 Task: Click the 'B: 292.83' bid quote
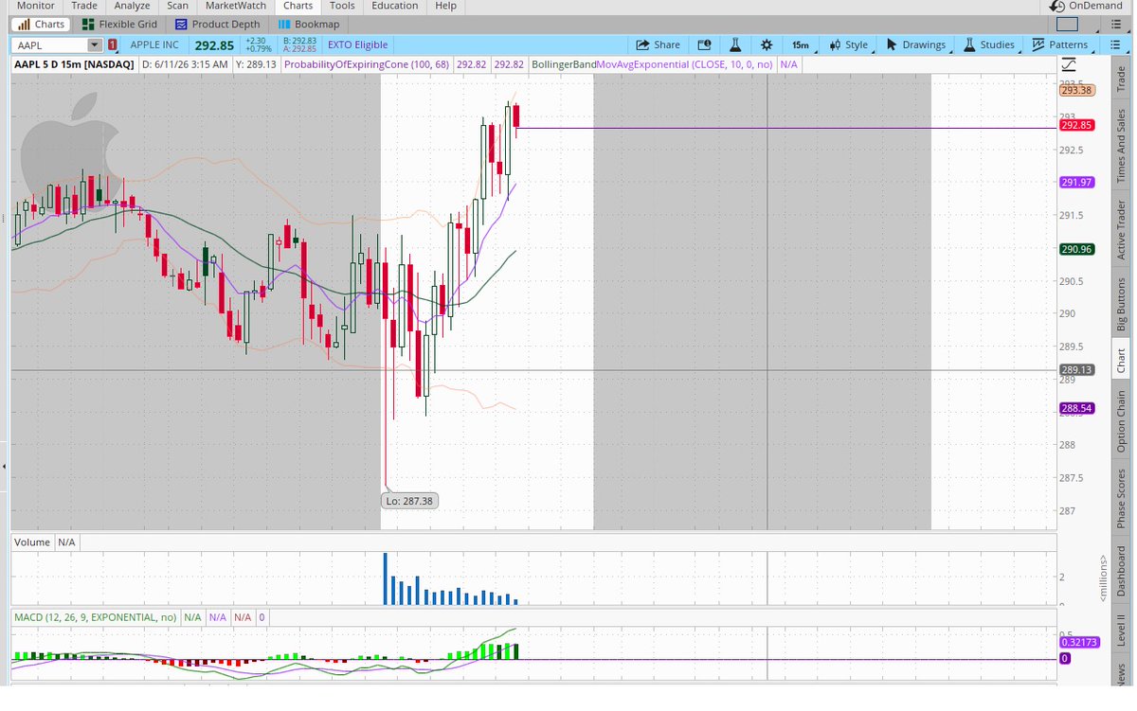pyautogui.click(x=299, y=41)
